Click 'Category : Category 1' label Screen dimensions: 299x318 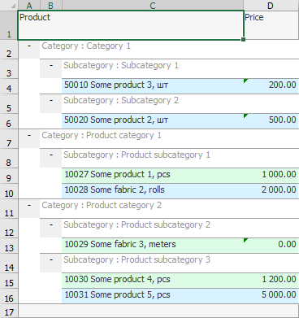(x=86, y=46)
